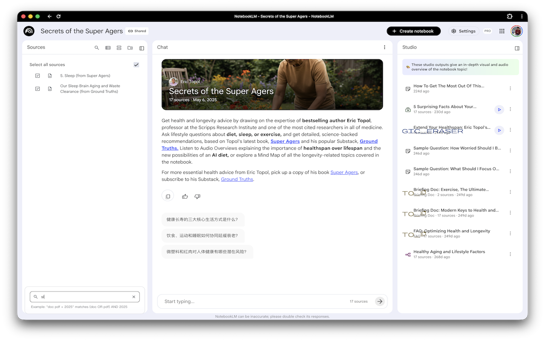The image size is (545, 341).
Task: Open options menu for Extend Your Healthspan
Action: coord(510,130)
